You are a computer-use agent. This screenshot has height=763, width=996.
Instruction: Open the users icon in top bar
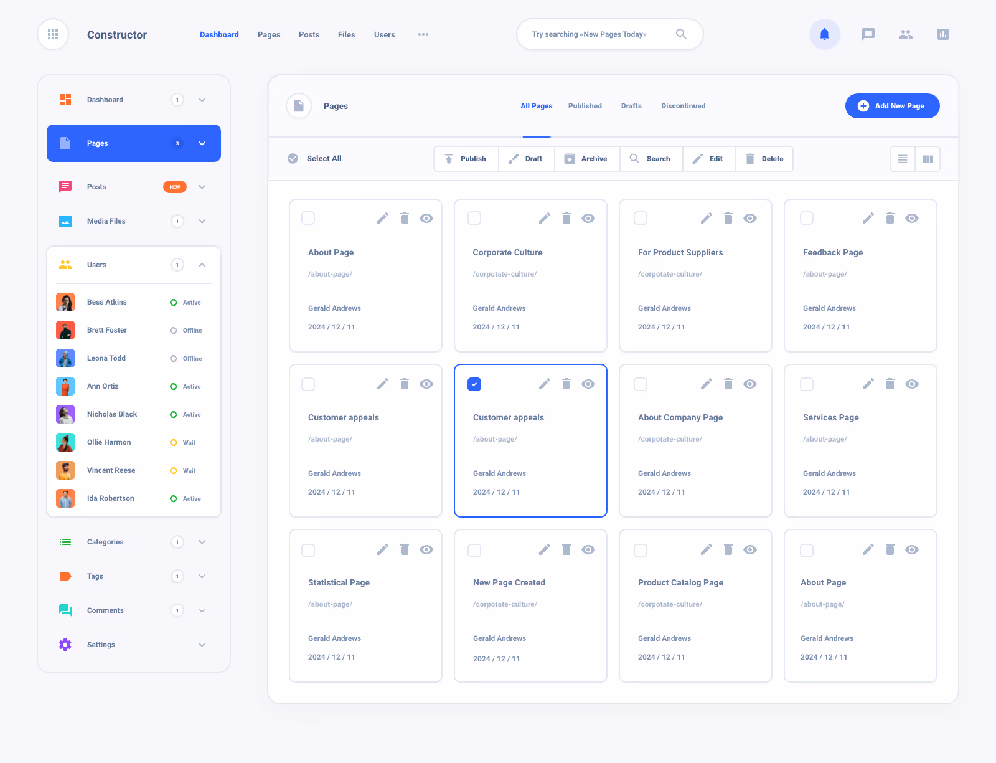pos(906,34)
